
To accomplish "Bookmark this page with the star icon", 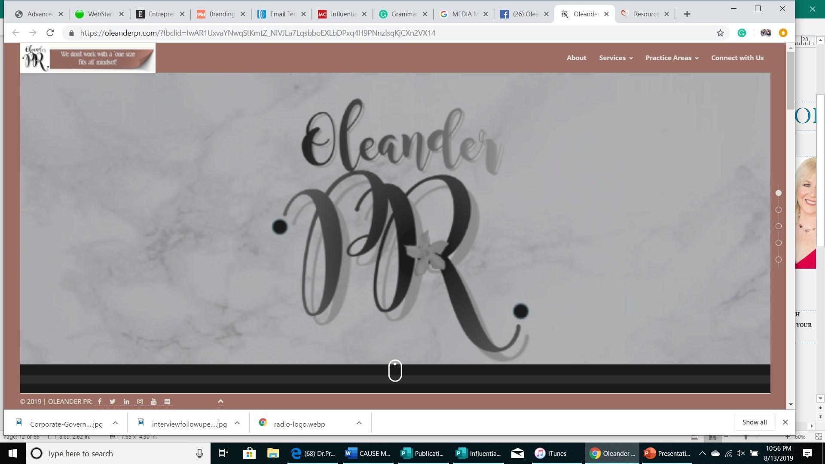I will tap(720, 33).
